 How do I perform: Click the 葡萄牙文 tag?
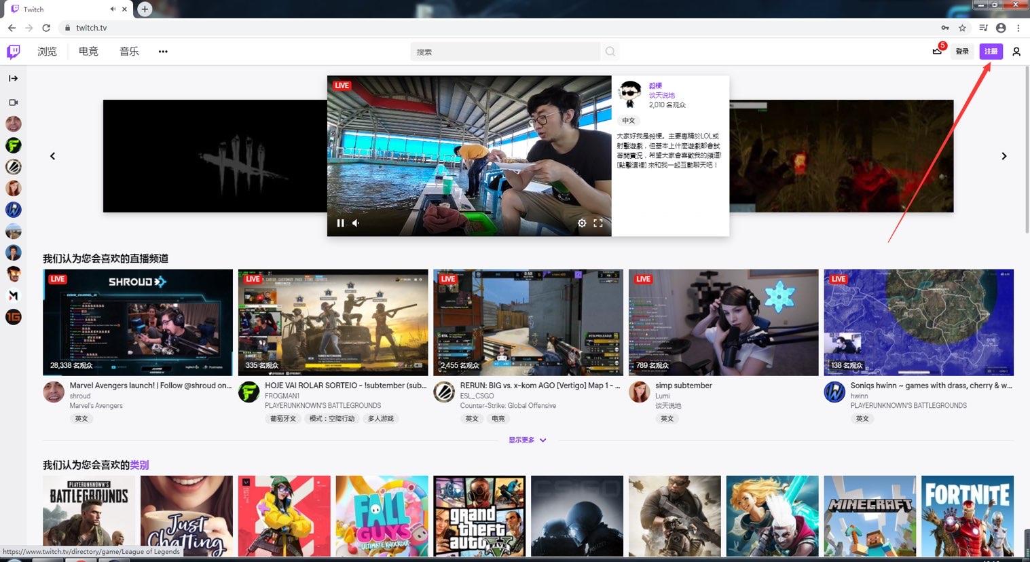pos(283,419)
